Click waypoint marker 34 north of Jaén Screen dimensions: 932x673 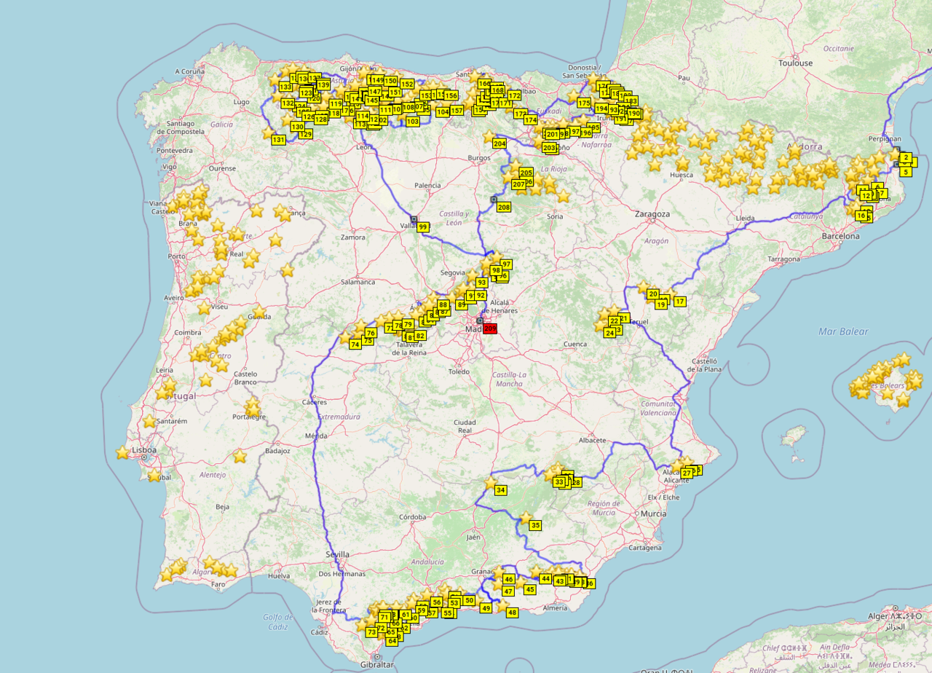point(500,490)
